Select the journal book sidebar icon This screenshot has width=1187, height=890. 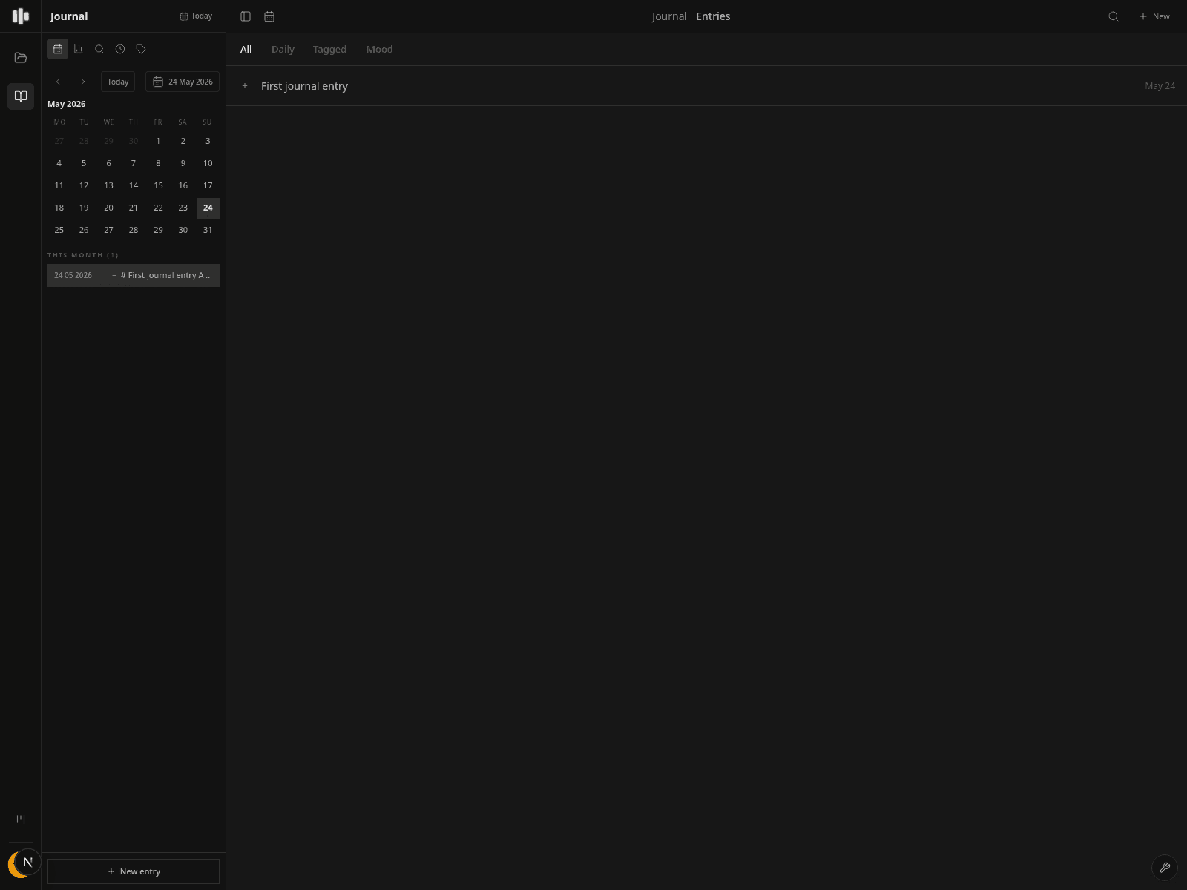(21, 96)
